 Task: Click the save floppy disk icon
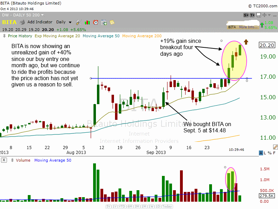[259, 15]
